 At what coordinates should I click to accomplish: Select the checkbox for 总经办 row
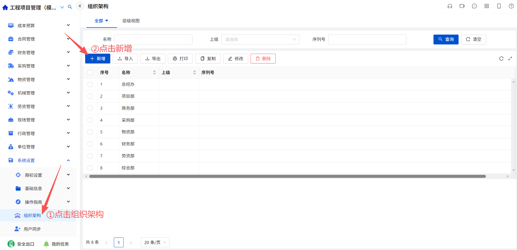click(x=90, y=84)
